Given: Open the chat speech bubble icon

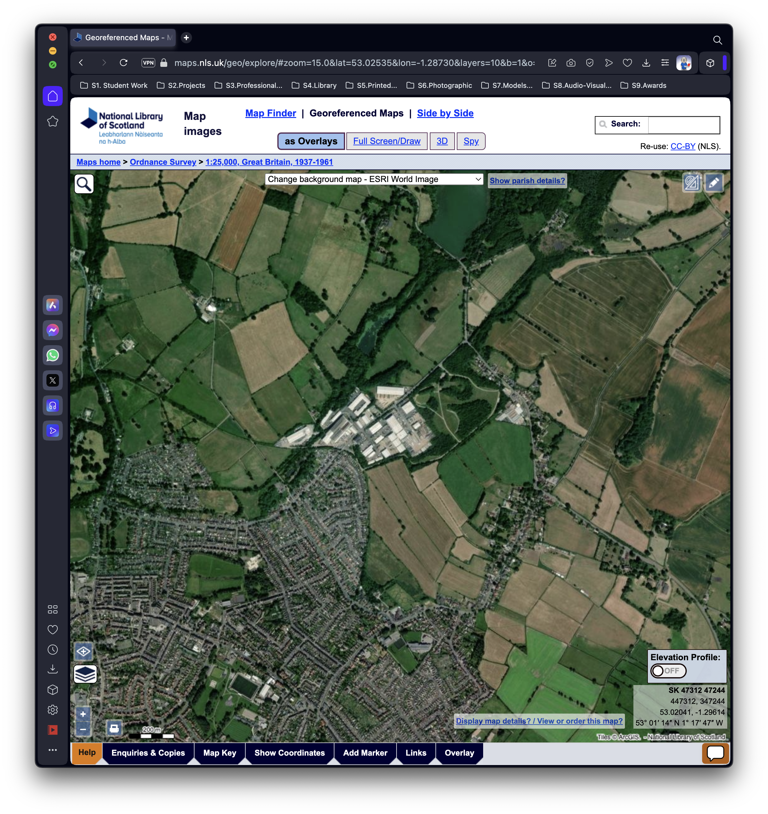Looking at the screenshot, I should [715, 752].
